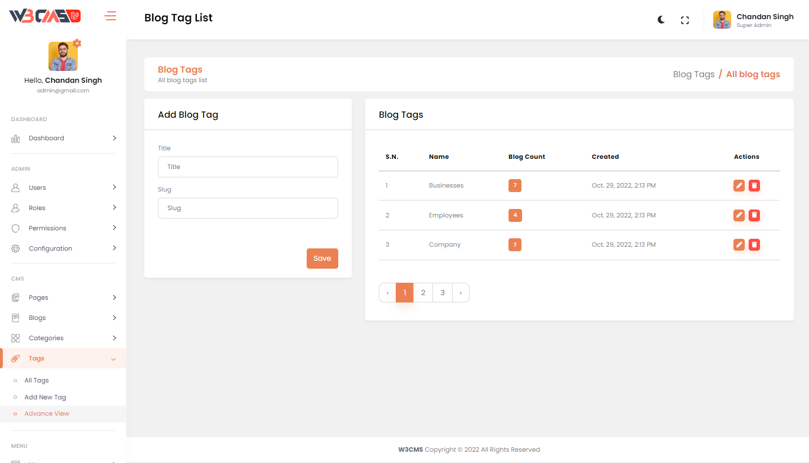Expand the Dashboard sidebar menu
809x463 pixels.
[63, 138]
